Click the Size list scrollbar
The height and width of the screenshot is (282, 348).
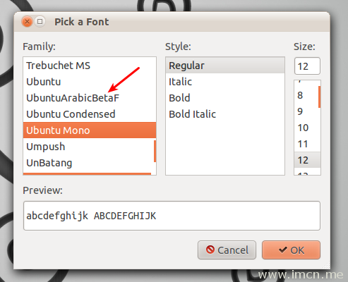coord(319,97)
